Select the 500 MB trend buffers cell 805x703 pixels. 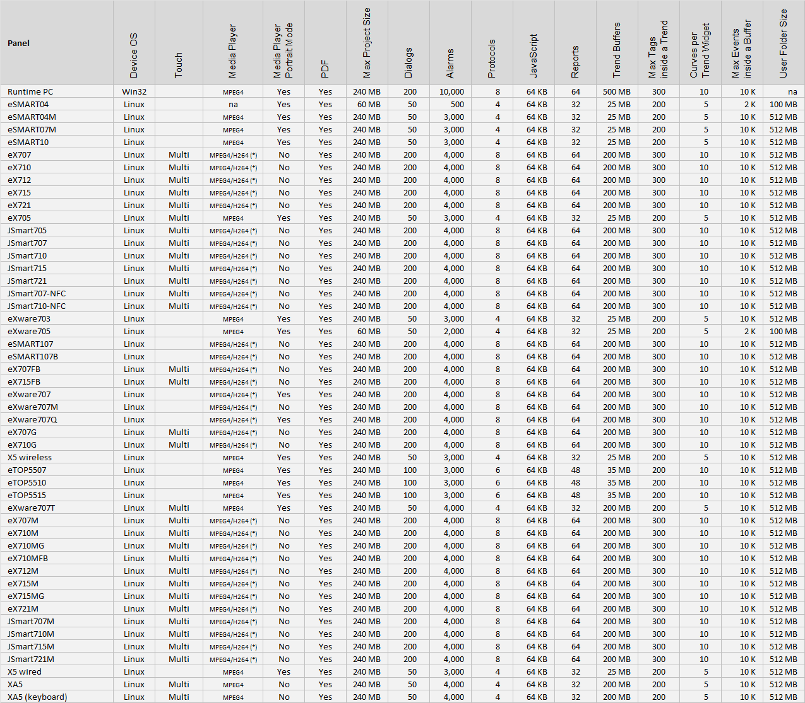click(x=617, y=91)
